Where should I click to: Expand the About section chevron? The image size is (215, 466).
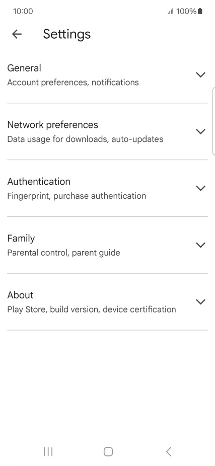click(x=201, y=301)
